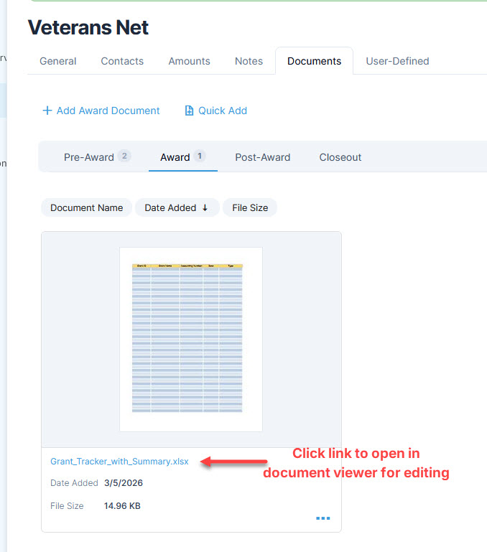
Task: Select the Notes tab
Action: tap(249, 61)
